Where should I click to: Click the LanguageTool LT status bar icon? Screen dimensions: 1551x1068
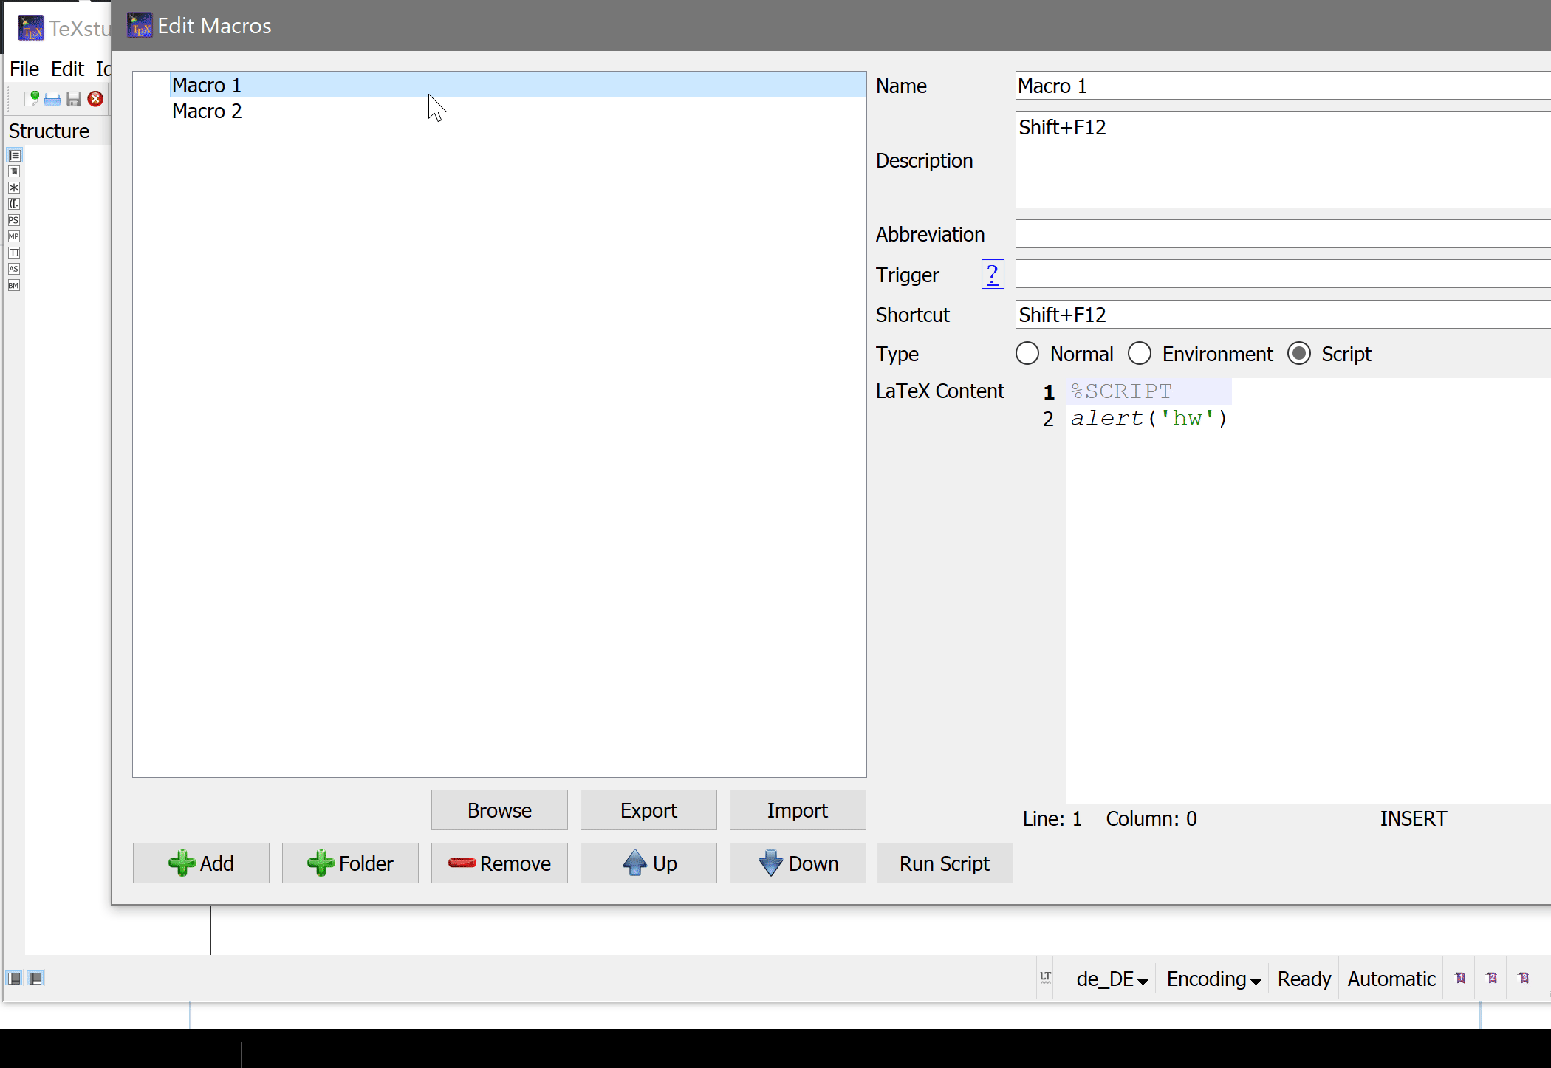[1046, 978]
